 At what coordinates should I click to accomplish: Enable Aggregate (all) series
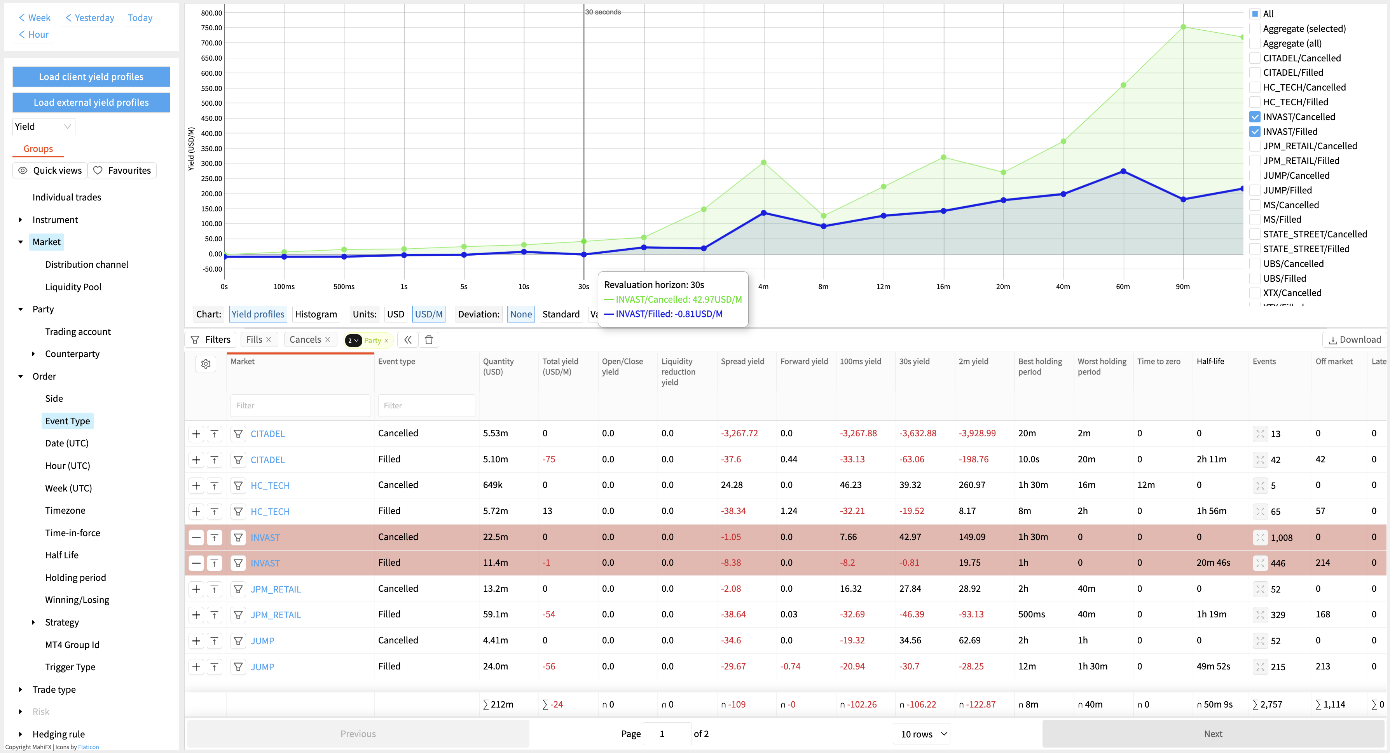[x=1255, y=43]
